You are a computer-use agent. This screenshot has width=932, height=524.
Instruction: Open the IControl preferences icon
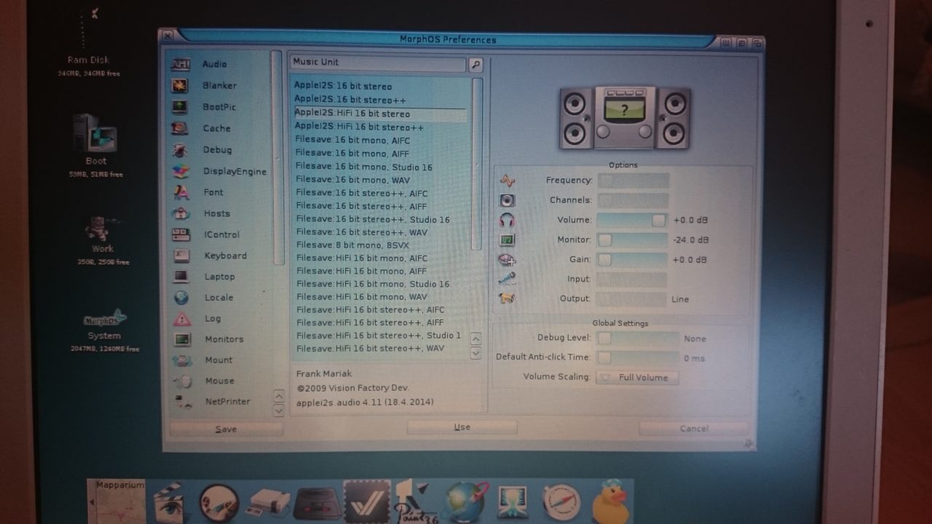point(181,235)
